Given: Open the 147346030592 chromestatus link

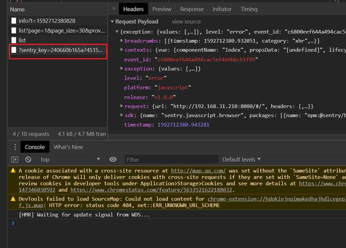Looking at the screenshot, I should point(37,190).
